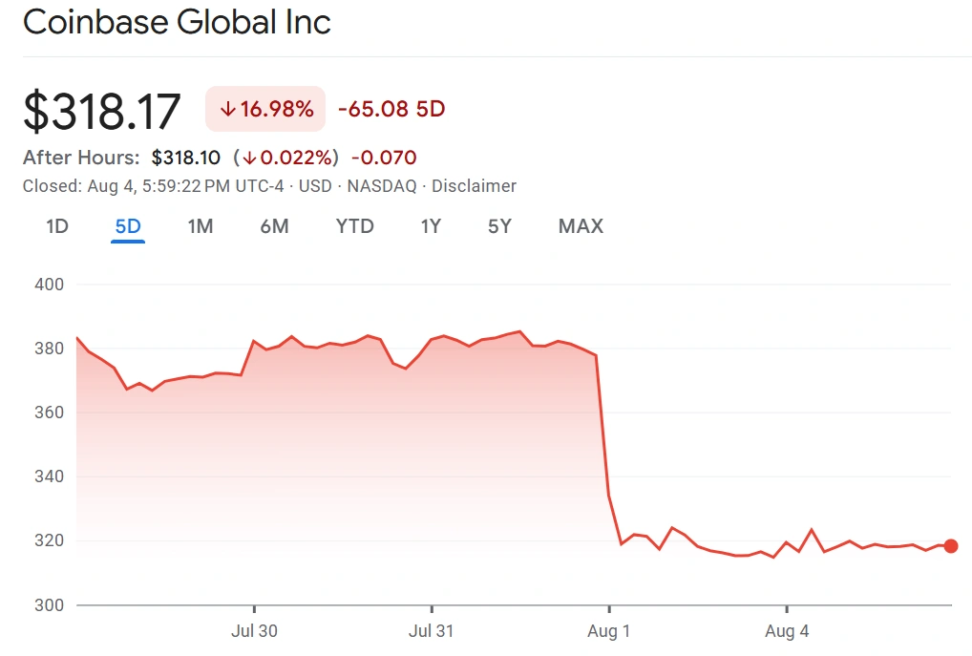
Task: Click the Jul 31 date label
Action: tap(431, 631)
